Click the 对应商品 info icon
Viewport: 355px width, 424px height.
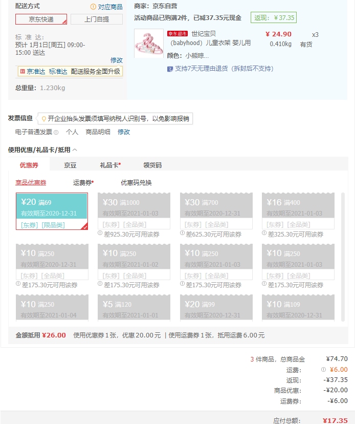[93, 7]
